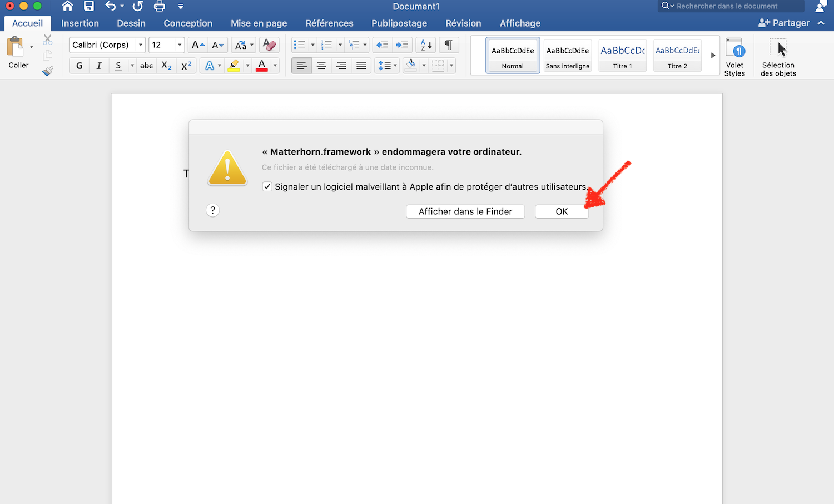Viewport: 834px width, 504px height.
Task: Open the font size 12 dropdown
Action: coord(180,45)
